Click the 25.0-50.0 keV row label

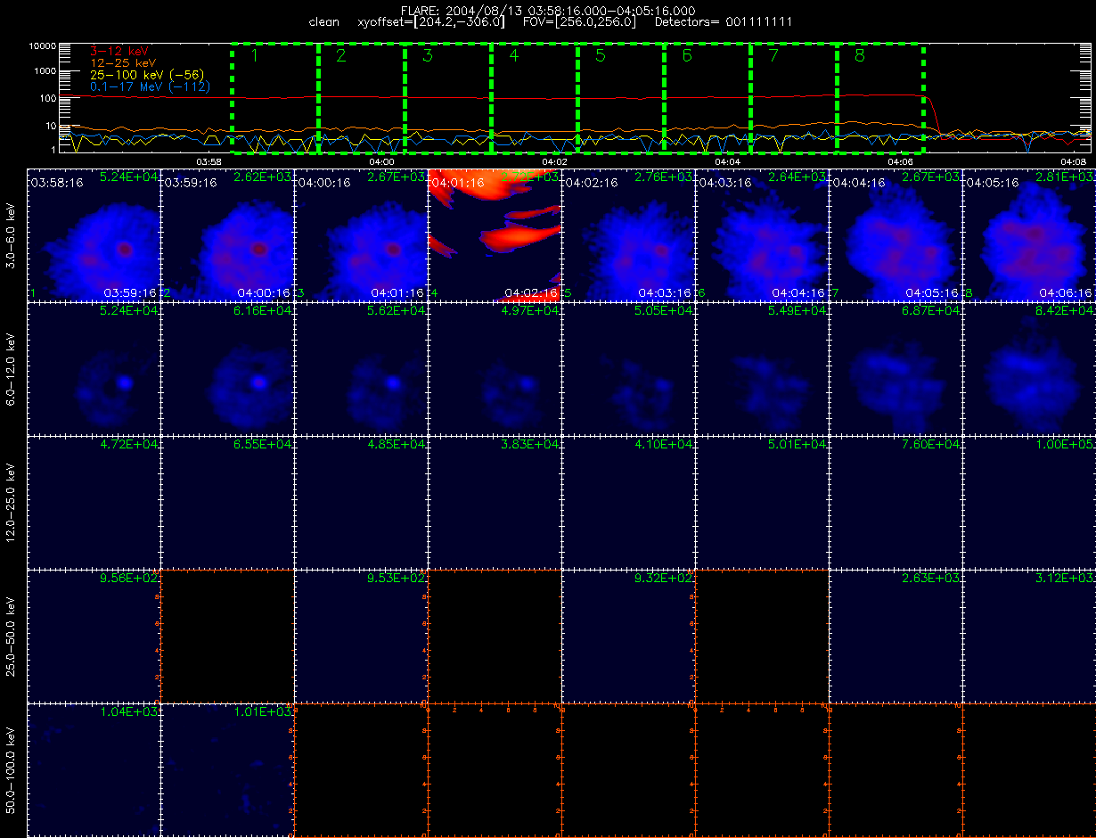(x=11, y=637)
